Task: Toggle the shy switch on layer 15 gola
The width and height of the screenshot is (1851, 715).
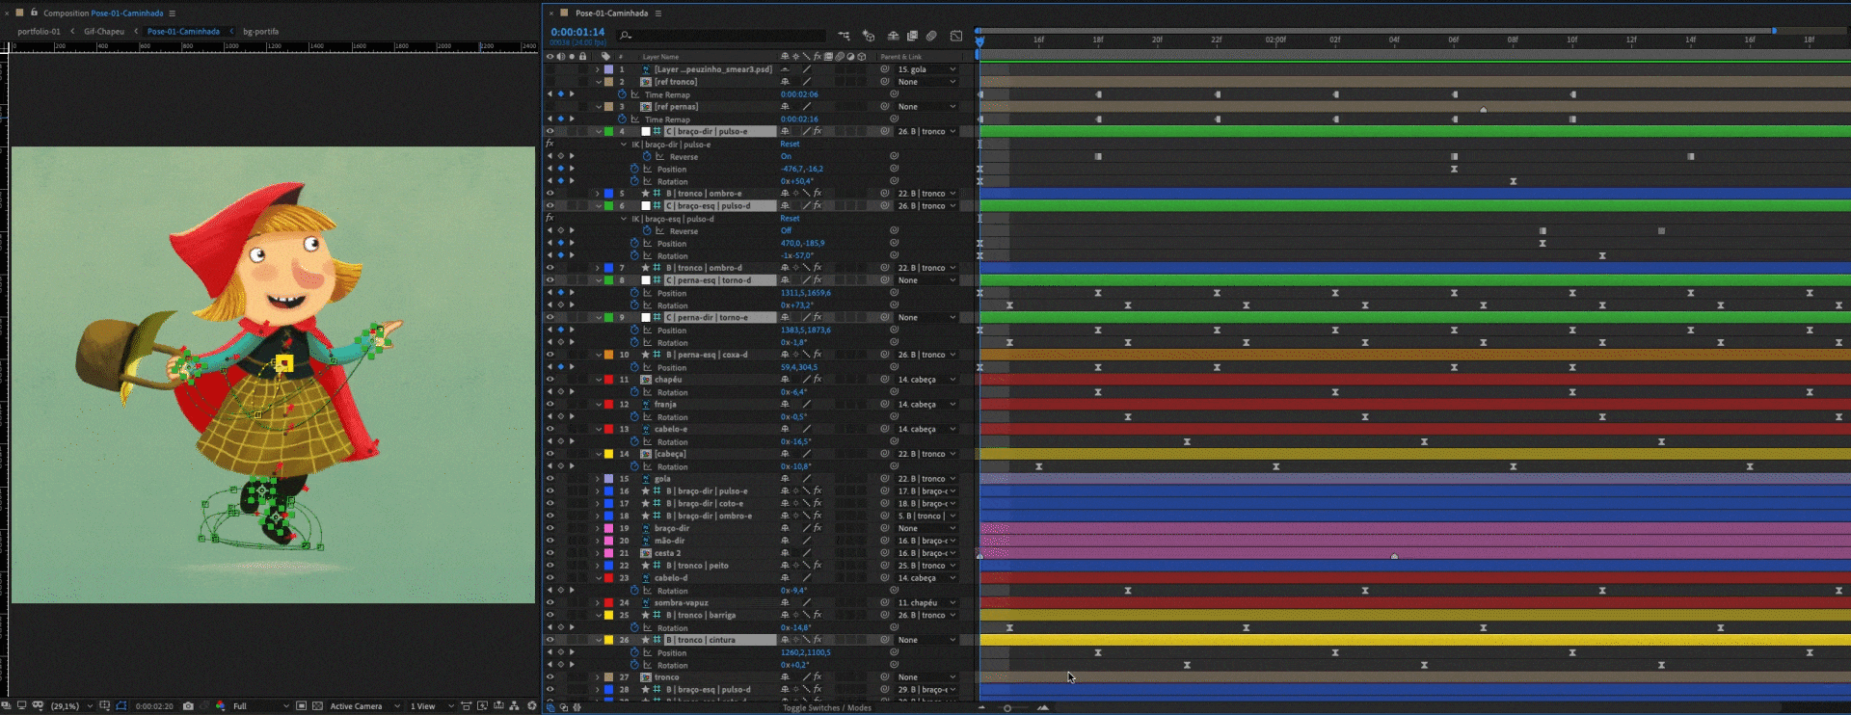Action: click(785, 479)
